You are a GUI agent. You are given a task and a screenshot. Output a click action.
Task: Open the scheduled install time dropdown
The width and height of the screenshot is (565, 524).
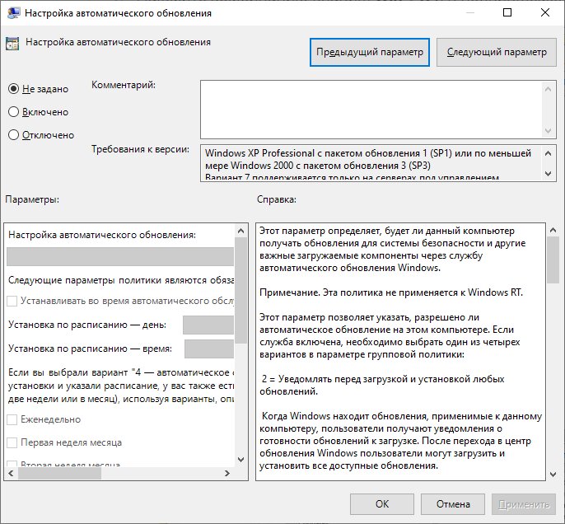[x=209, y=349]
